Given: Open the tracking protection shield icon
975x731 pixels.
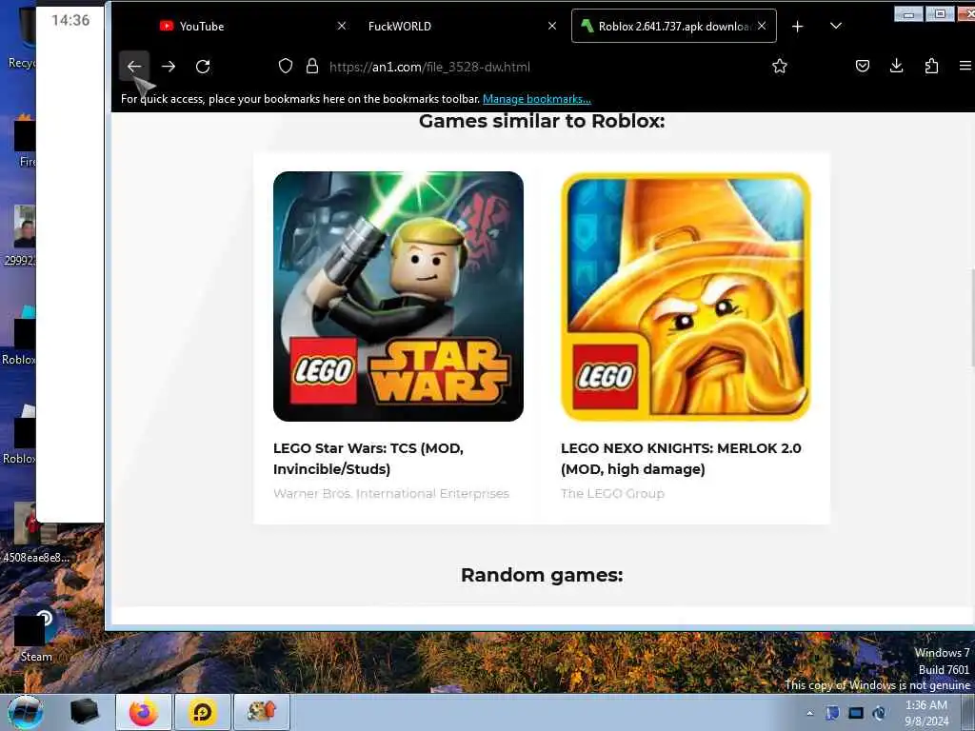Looking at the screenshot, I should [286, 66].
